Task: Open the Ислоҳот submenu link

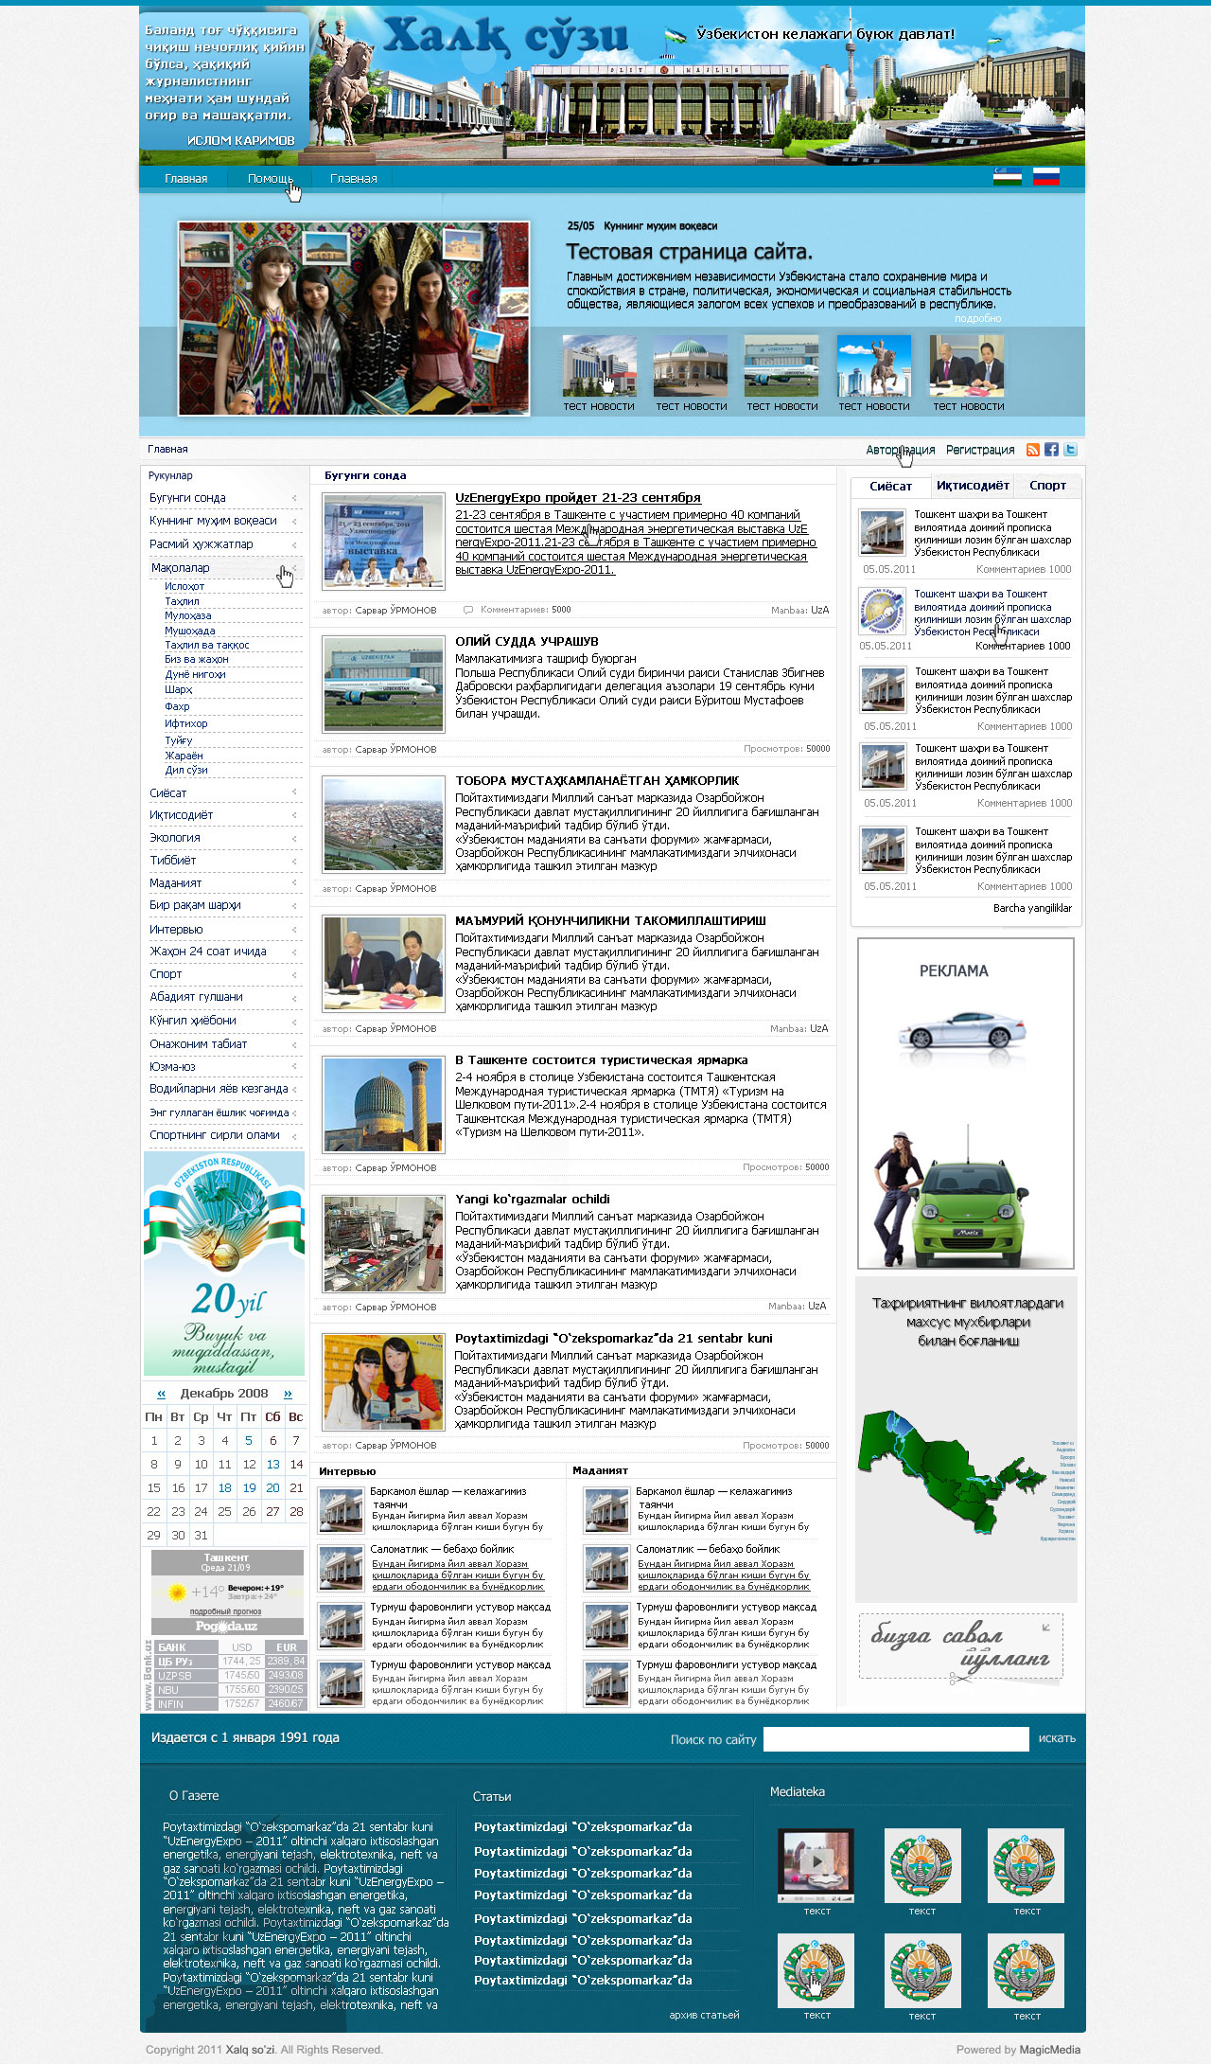Action: (184, 587)
